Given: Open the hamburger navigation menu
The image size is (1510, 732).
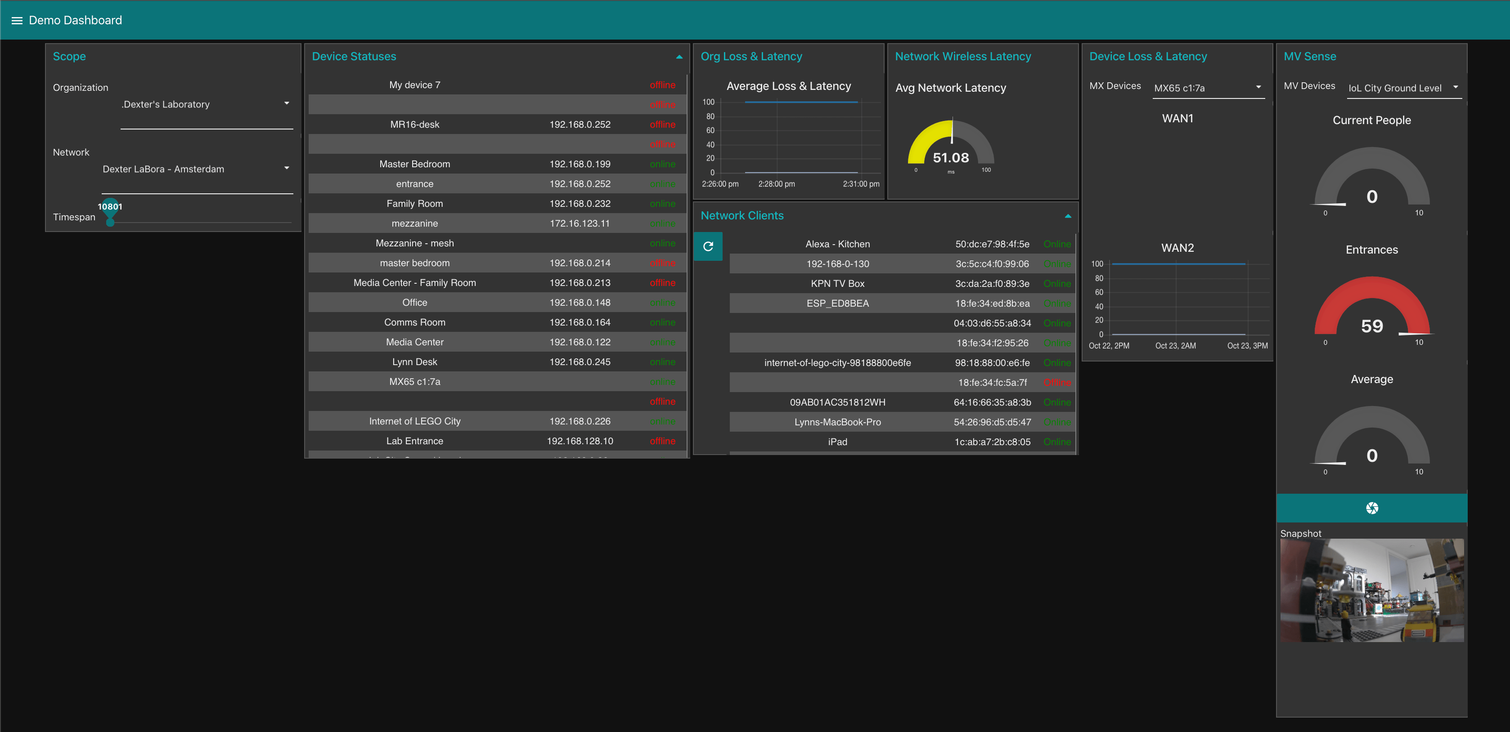Looking at the screenshot, I should pos(16,20).
